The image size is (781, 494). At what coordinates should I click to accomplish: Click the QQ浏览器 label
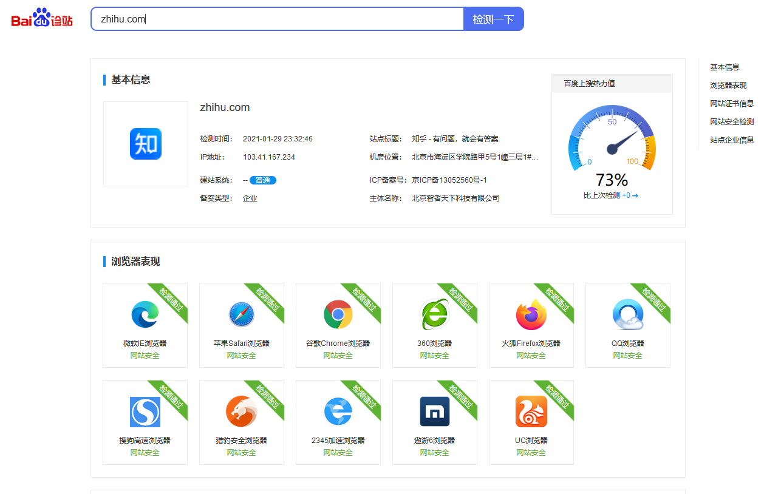pyautogui.click(x=627, y=343)
